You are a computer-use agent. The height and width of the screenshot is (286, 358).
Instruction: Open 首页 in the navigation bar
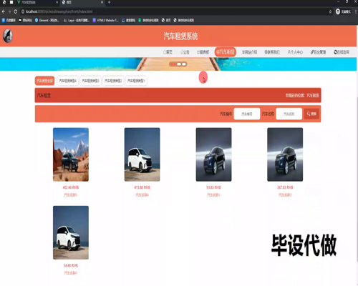168,52
